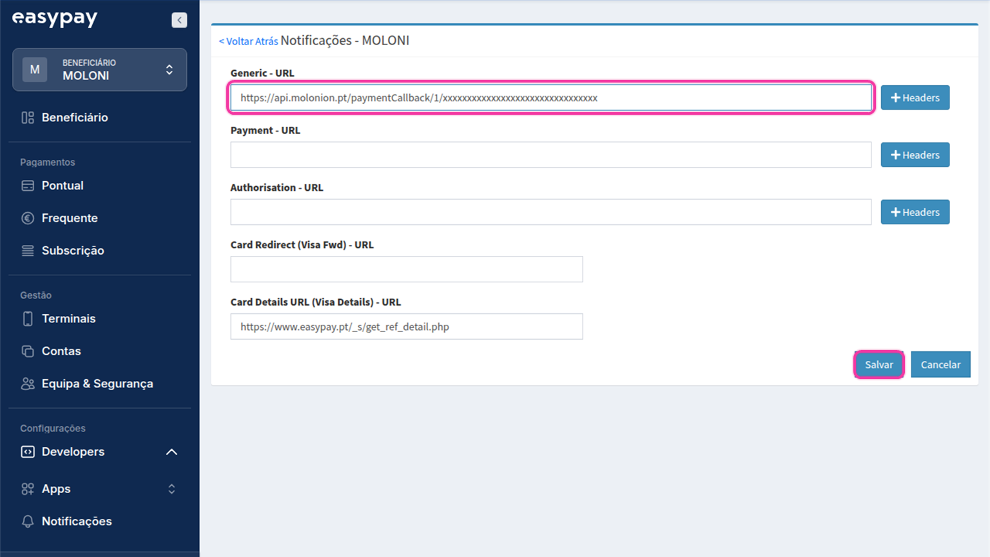Open the Beneficiário menu item
The width and height of the screenshot is (990, 557).
tap(75, 117)
